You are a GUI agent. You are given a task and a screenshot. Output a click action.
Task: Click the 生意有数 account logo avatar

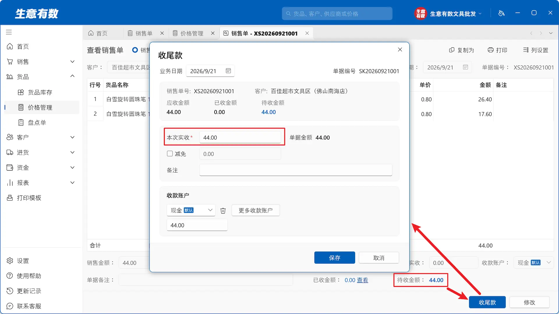[x=420, y=13]
